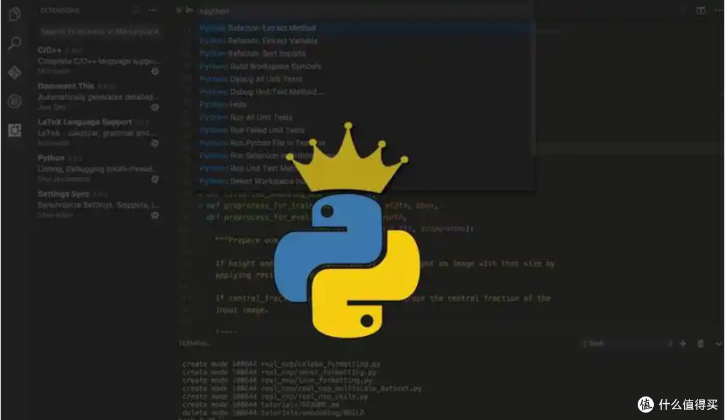Open the Debug view in activity bar
The height and width of the screenshot is (420, 725).
15,101
